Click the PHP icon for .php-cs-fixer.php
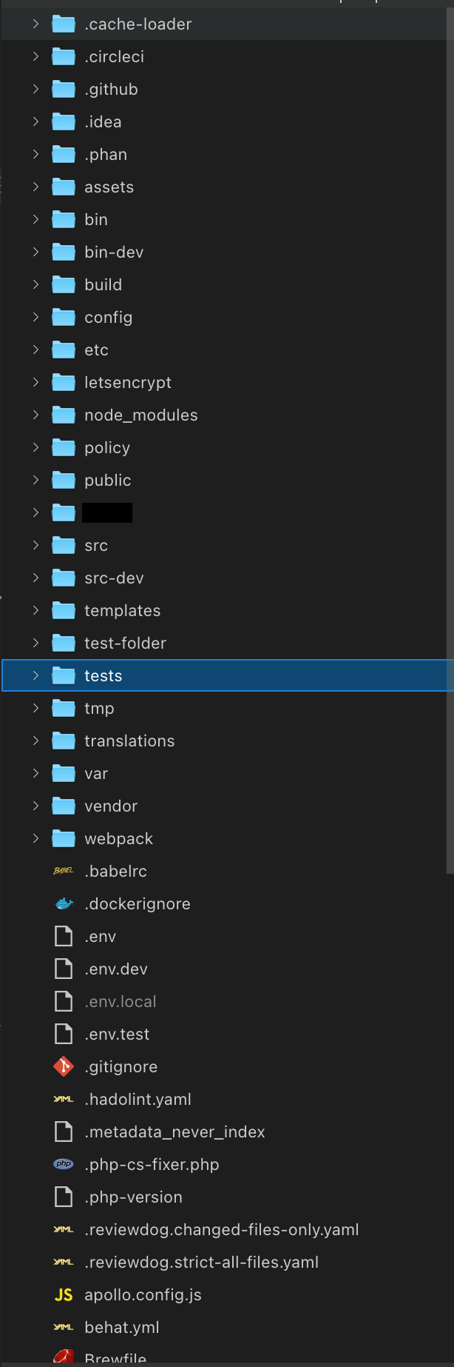 tap(64, 1164)
